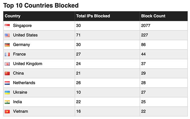The height and width of the screenshot is (119, 190).
Task: Click the United States flag icon
Action: 7,35
